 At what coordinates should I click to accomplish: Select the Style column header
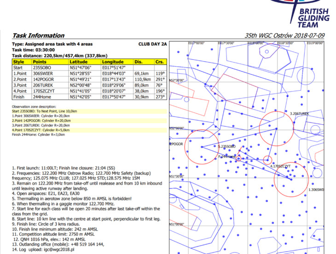point(19,62)
